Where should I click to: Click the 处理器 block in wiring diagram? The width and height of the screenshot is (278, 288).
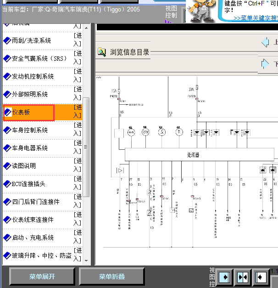(200, 155)
